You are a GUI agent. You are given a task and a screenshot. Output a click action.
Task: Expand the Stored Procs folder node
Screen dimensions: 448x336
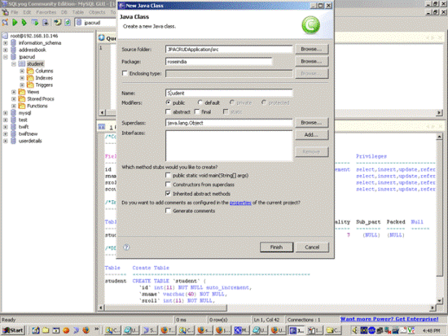tap(14, 98)
